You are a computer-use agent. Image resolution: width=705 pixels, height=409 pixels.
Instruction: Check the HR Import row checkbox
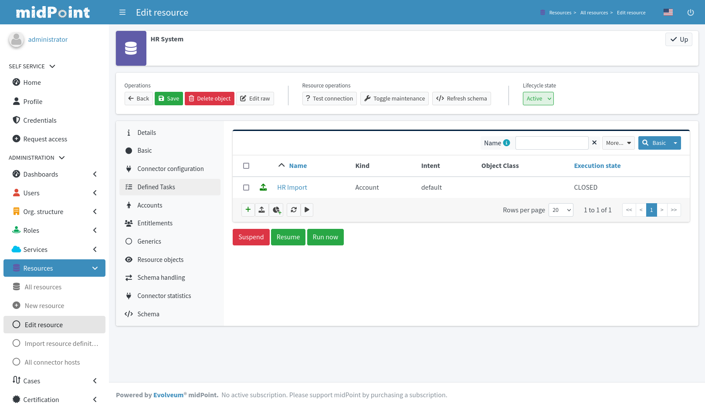(246, 187)
